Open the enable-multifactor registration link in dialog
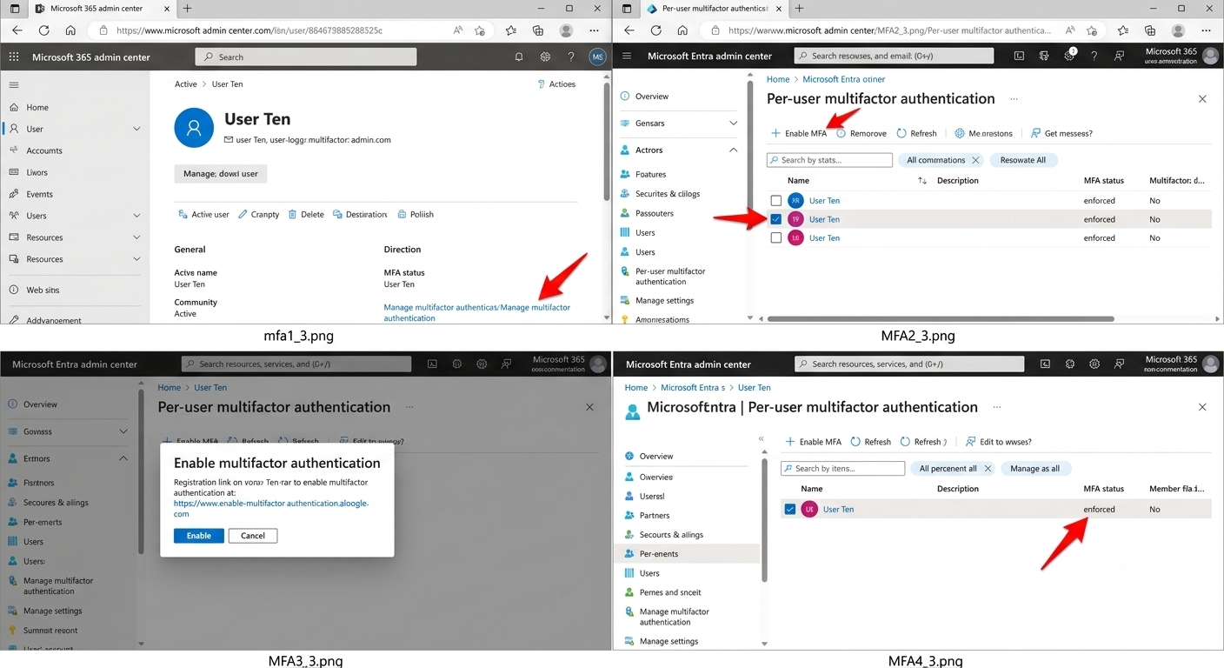Viewport: 1224px width, 668px height. pyautogui.click(x=271, y=508)
